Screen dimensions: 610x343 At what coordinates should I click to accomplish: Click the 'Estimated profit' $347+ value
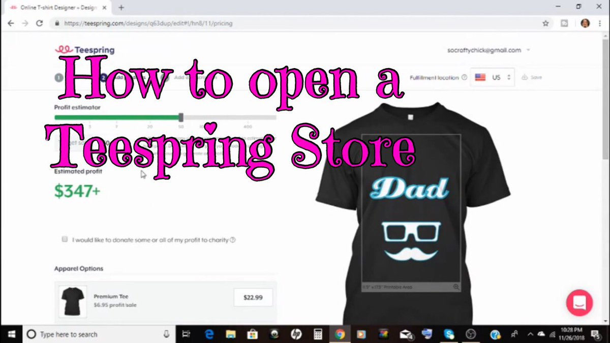click(78, 191)
